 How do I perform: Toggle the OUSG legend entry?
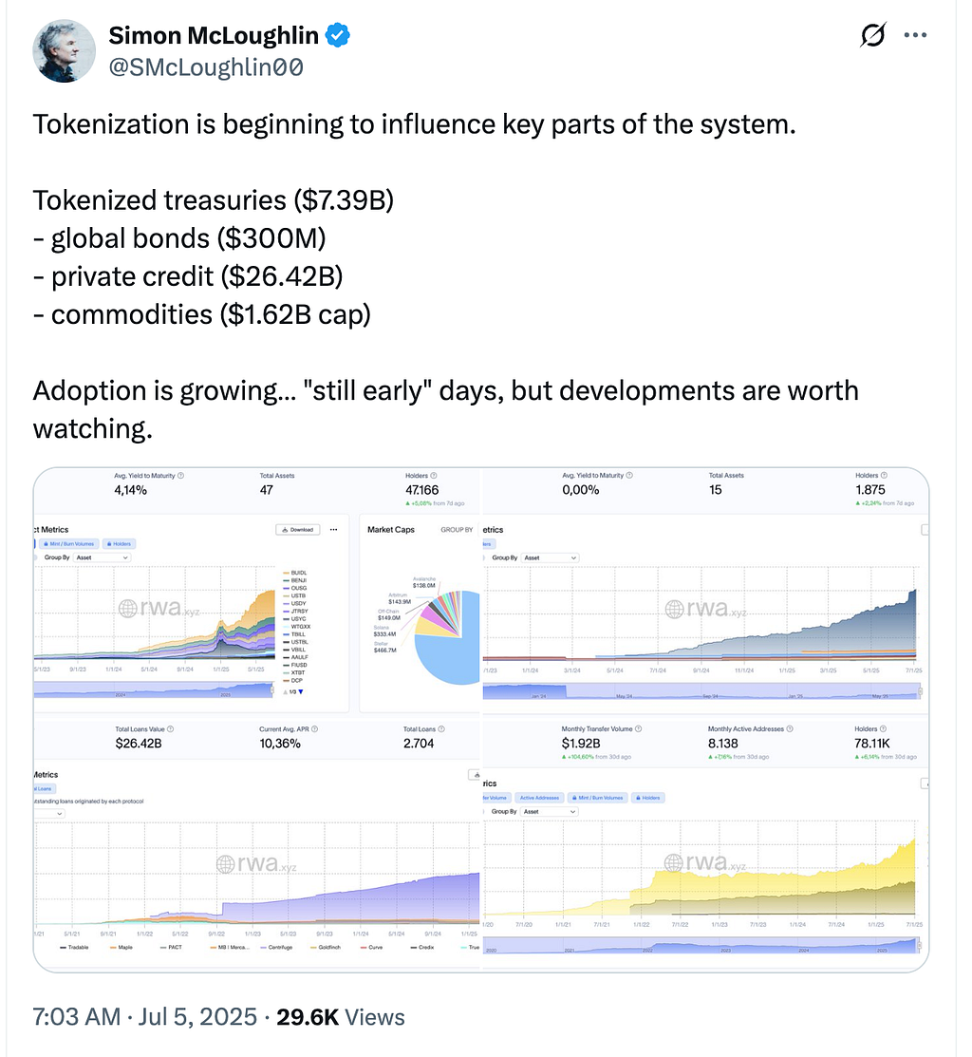point(295,588)
